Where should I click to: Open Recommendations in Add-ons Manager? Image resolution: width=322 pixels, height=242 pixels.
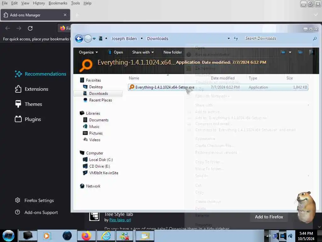(x=41, y=74)
